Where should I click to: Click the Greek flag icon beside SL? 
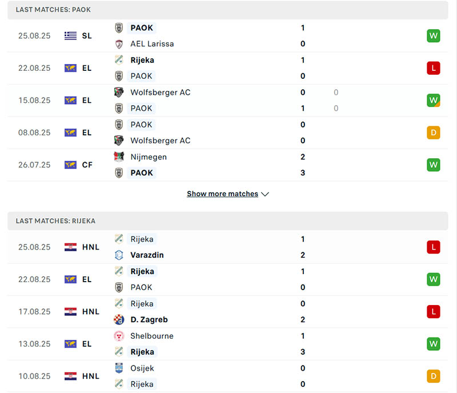click(70, 36)
